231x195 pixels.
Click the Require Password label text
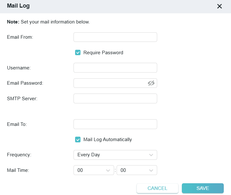(103, 53)
